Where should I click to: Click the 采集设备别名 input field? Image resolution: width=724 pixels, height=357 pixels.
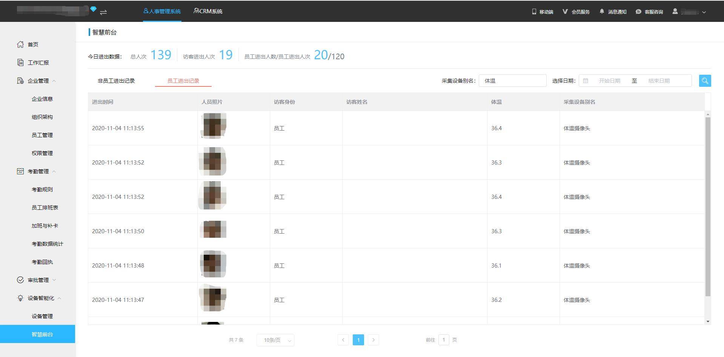tap(512, 81)
